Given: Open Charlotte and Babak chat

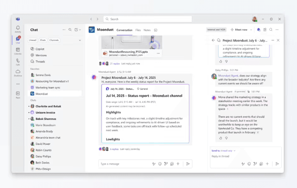Looking at the screenshot, I should [55, 106].
